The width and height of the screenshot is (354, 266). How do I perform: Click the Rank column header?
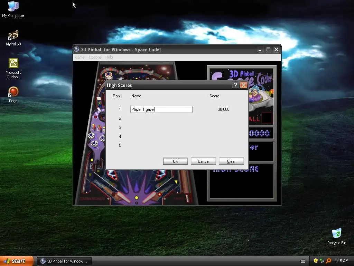(x=117, y=96)
